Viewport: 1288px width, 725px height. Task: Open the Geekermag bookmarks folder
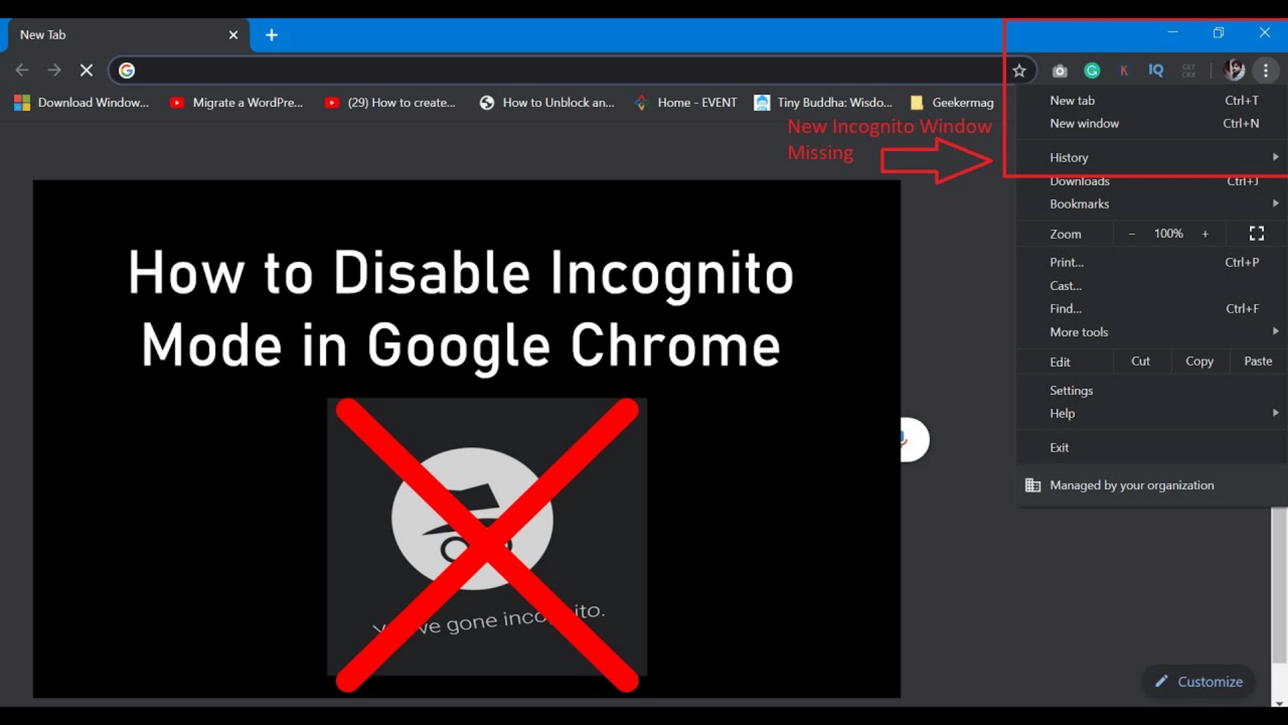(x=952, y=103)
